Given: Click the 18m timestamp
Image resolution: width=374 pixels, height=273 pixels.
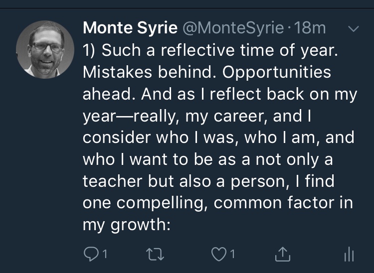Looking at the screenshot, I should (x=311, y=28).
